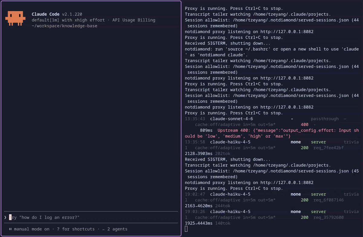Screen dimensions: 363x237
Task: Click green 'server' label on the 19:03:26 row
Action: point(318,212)
